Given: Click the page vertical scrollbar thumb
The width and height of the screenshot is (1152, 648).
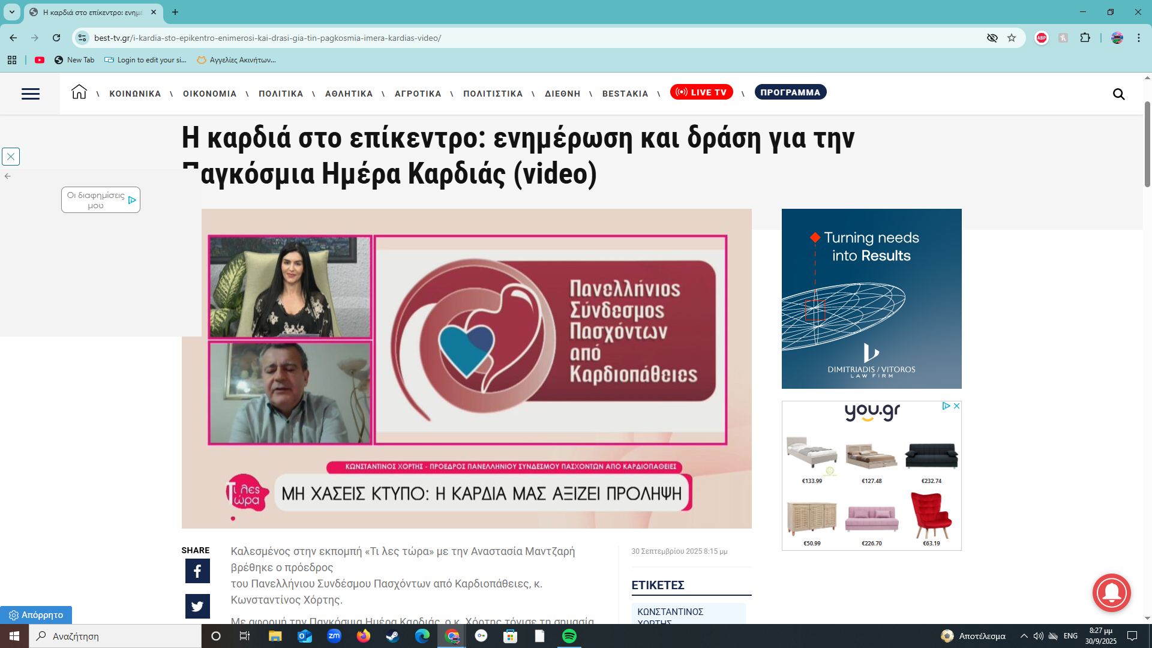Looking at the screenshot, I should (1147, 144).
